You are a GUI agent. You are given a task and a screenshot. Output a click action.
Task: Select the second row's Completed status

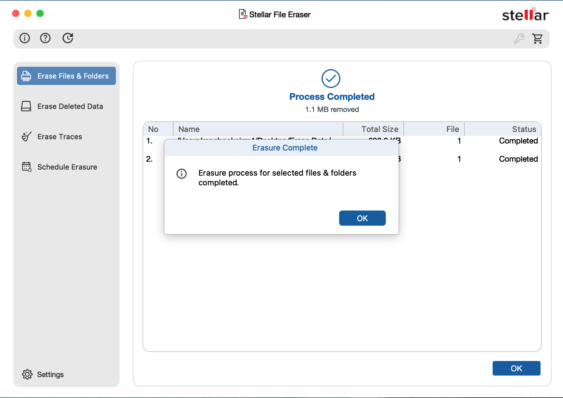pyautogui.click(x=518, y=159)
